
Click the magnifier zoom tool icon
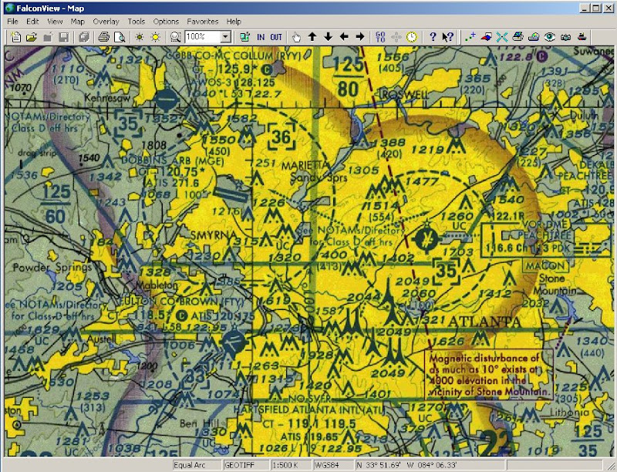[x=175, y=37]
